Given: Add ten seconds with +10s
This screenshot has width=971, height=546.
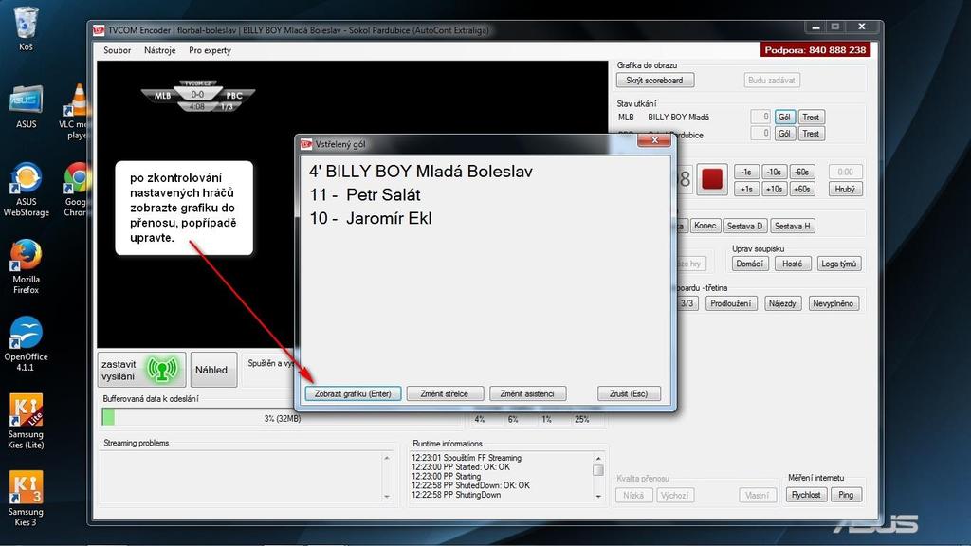Looking at the screenshot, I should 774,190.
